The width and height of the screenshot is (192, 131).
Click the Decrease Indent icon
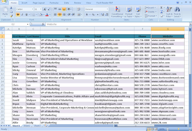69,15
